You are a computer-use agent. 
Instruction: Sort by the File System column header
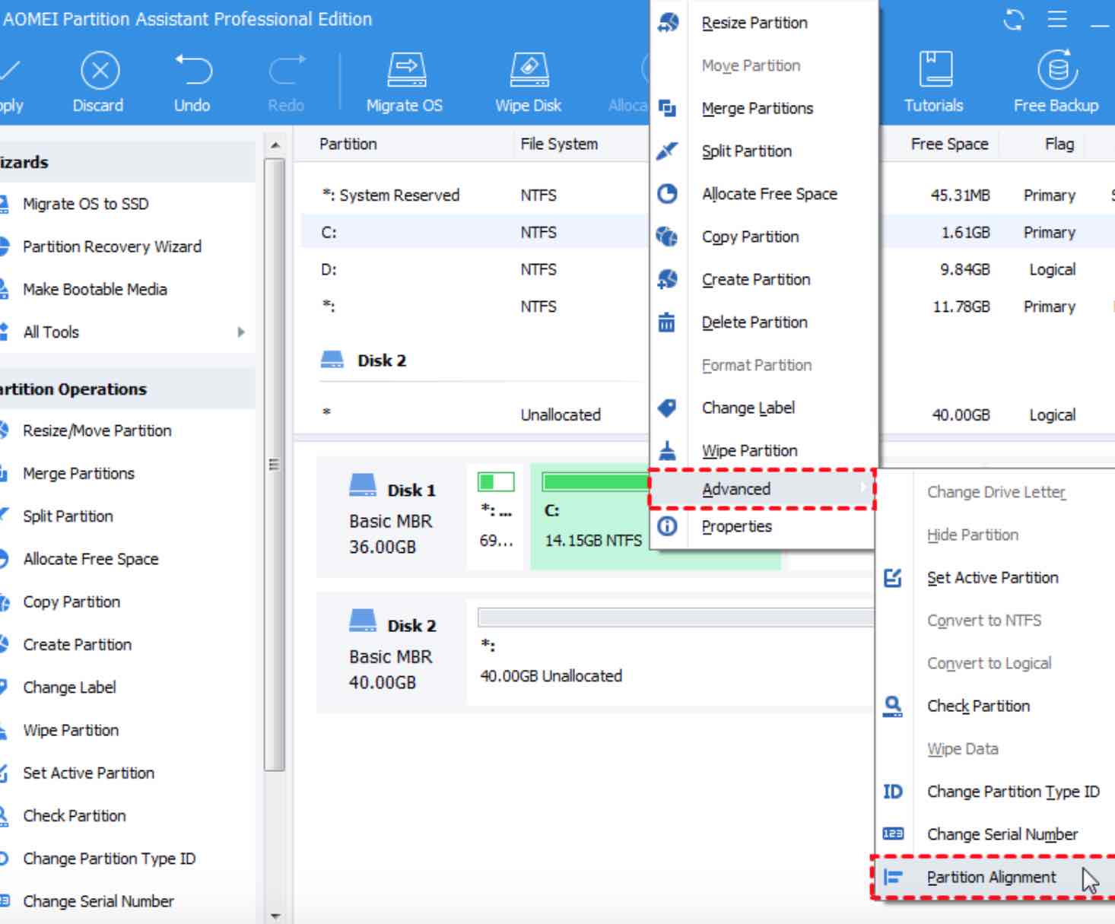[x=559, y=144]
